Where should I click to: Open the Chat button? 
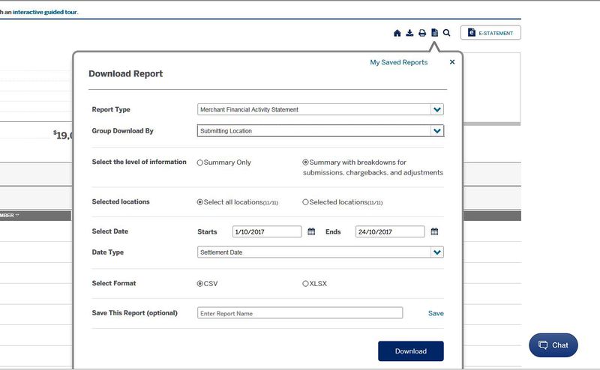click(x=553, y=345)
